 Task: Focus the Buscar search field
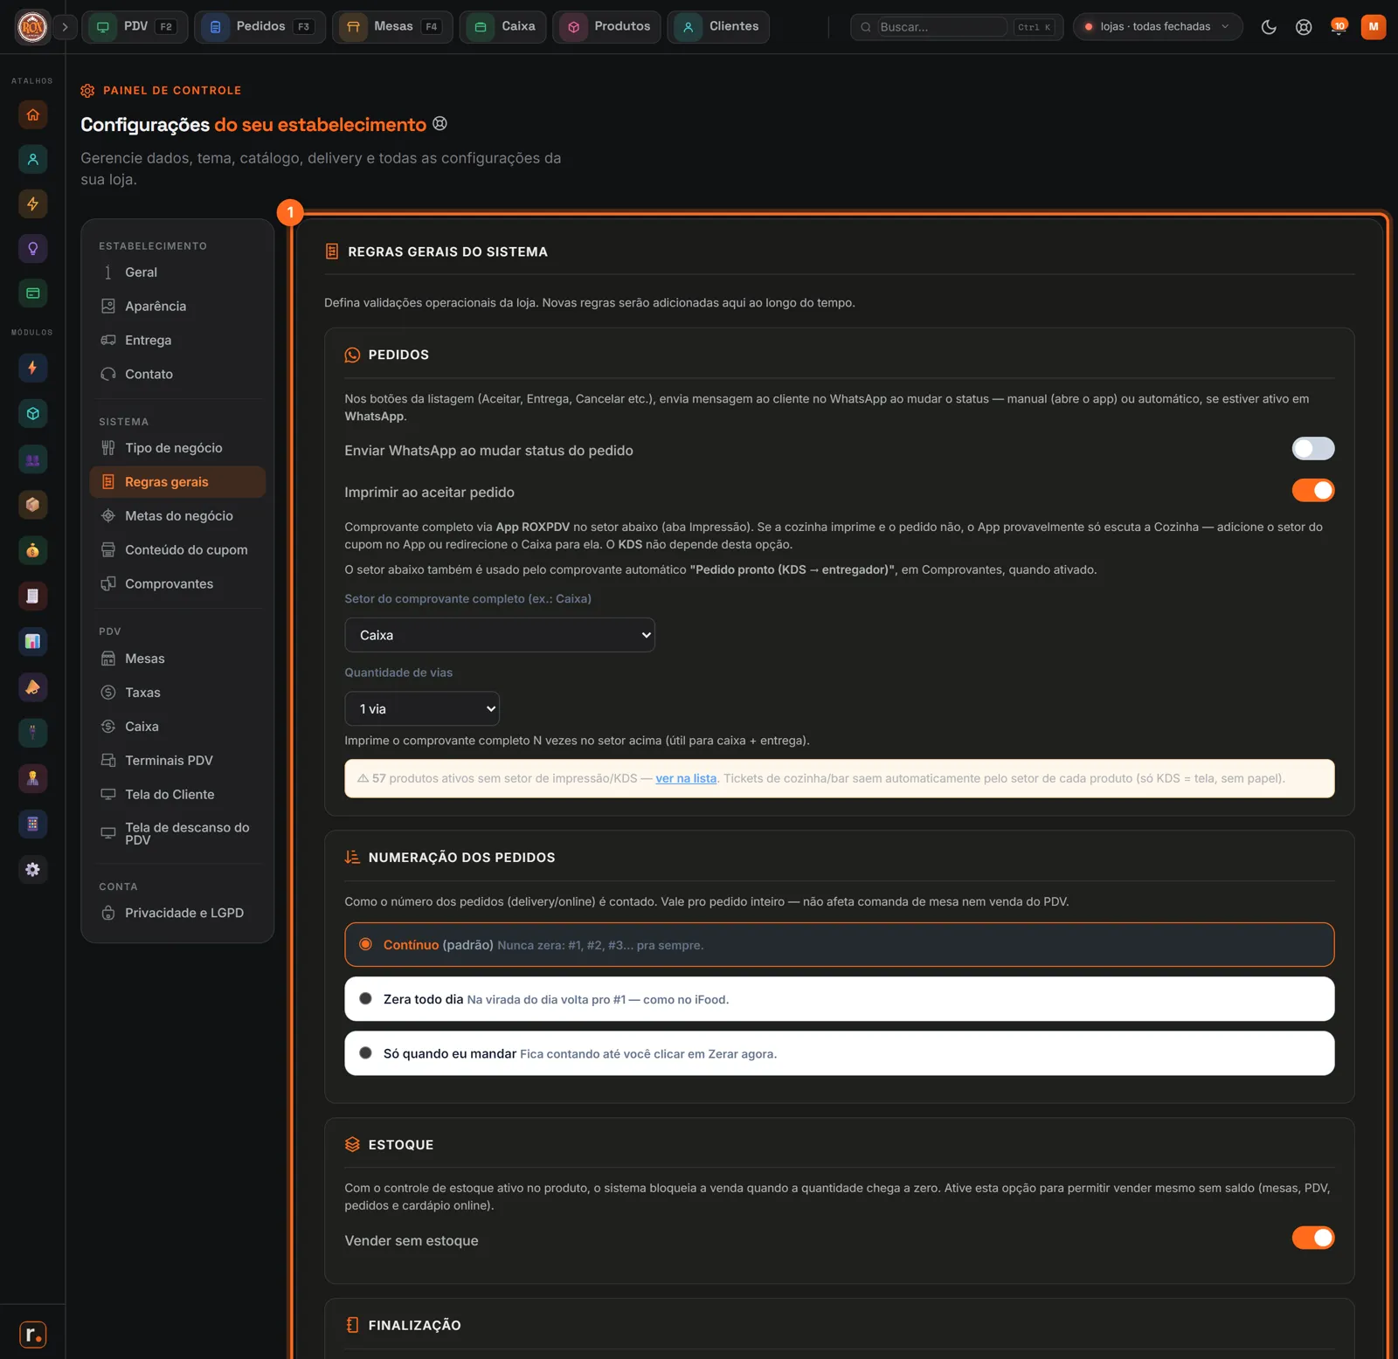click(x=943, y=27)
